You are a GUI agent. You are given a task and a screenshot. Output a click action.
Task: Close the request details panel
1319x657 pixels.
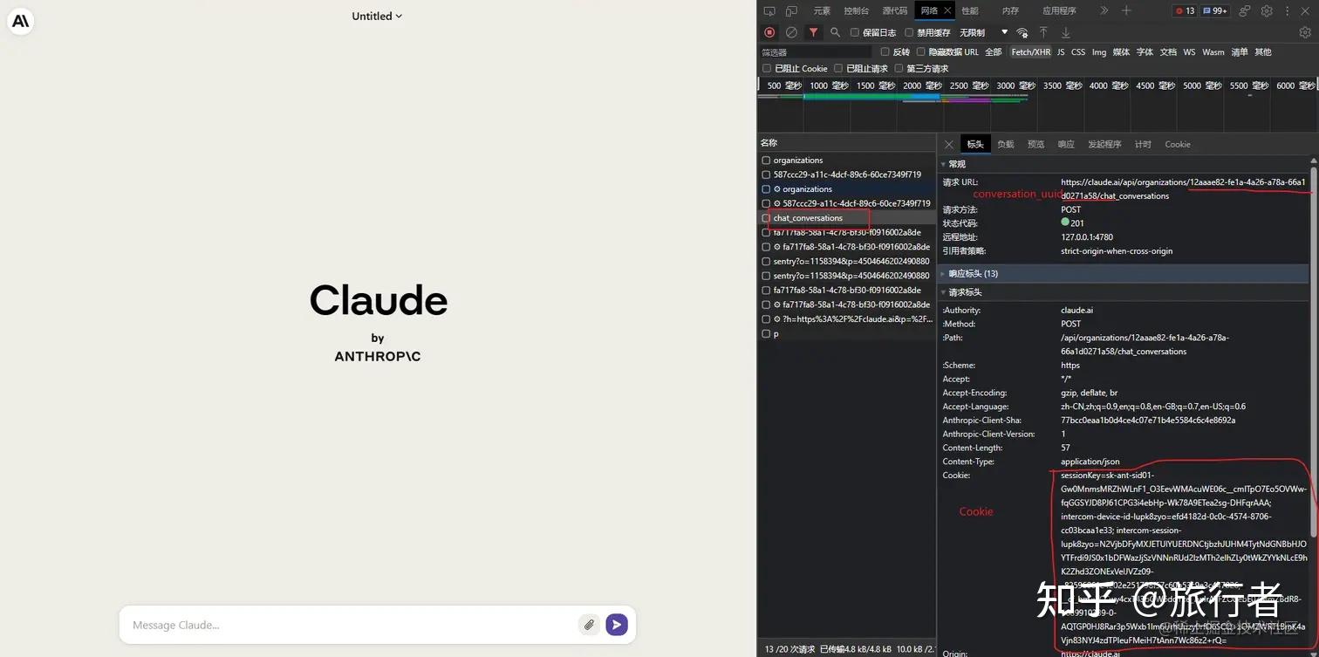pos(949,145)
